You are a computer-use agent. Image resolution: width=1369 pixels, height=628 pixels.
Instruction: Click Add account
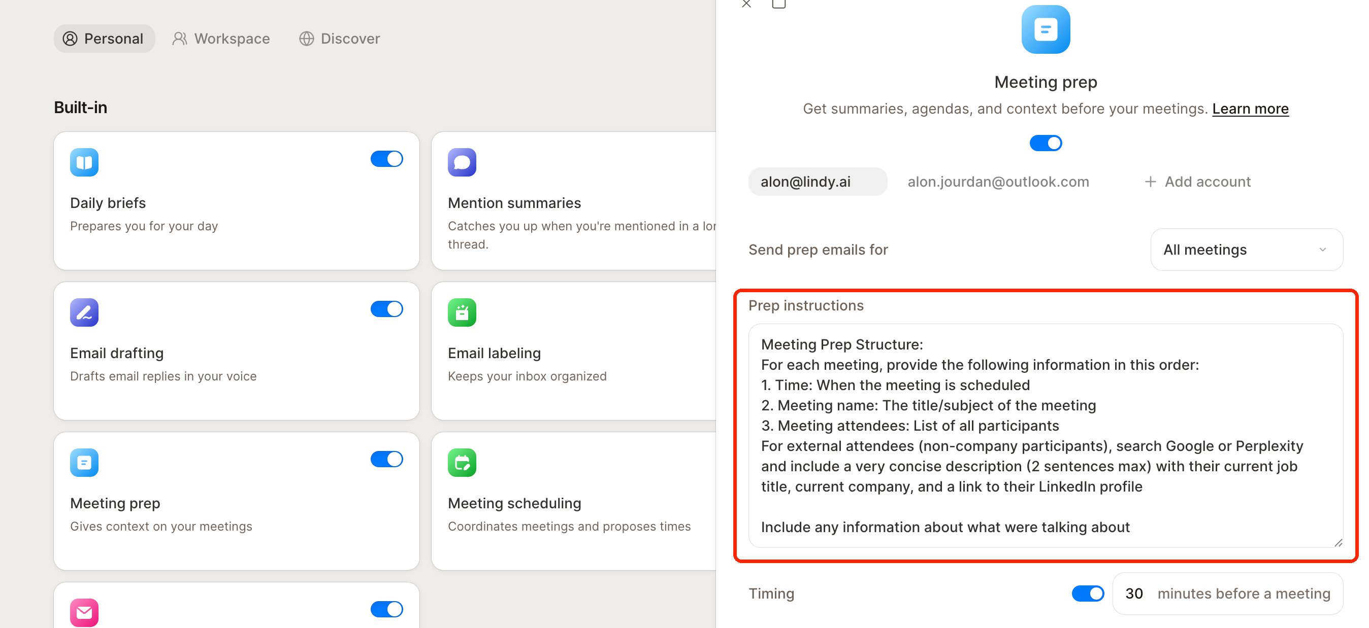pyautogui.click(x=1197, y=182)
